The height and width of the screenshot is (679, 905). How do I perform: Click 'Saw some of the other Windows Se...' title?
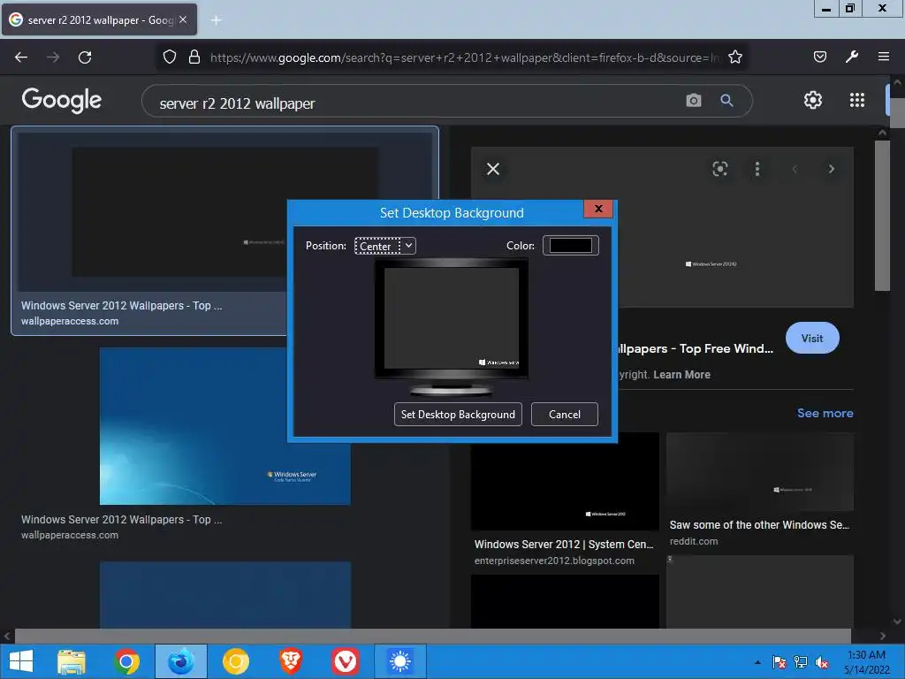click(x=759, y=525)
